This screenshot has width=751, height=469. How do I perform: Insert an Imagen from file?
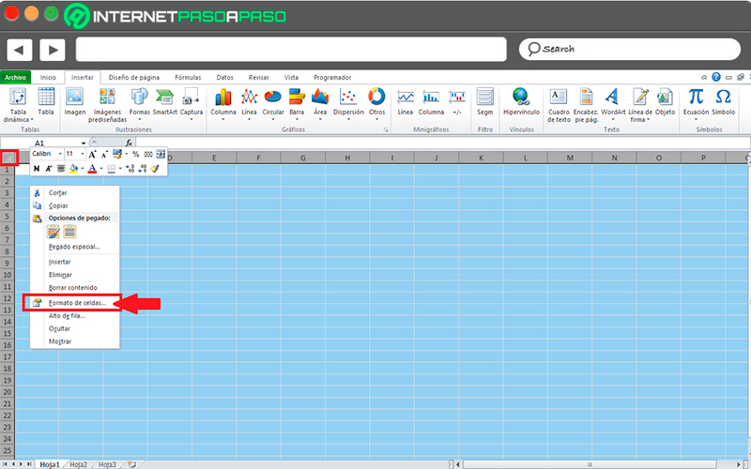pos(75,102)
